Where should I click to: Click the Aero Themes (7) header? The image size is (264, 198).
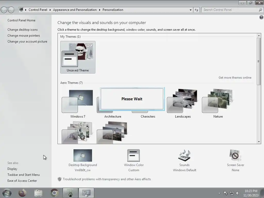(71, 83)
